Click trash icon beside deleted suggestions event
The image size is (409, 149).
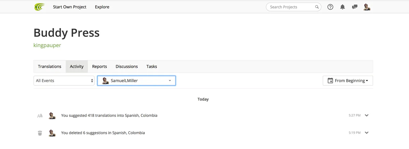coord(40,133)
